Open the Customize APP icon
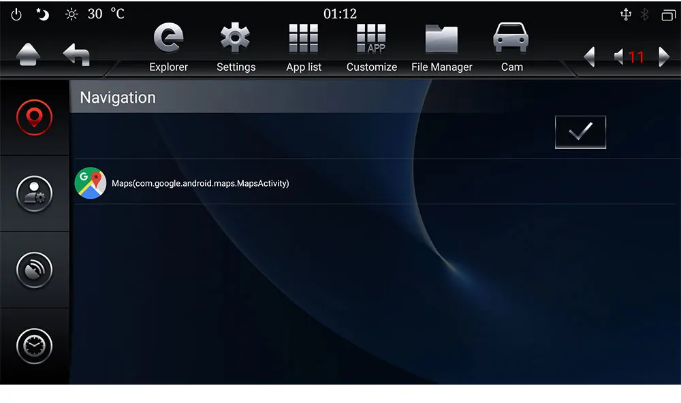Viewport: 681px width, 403px height. pos(371,47)
